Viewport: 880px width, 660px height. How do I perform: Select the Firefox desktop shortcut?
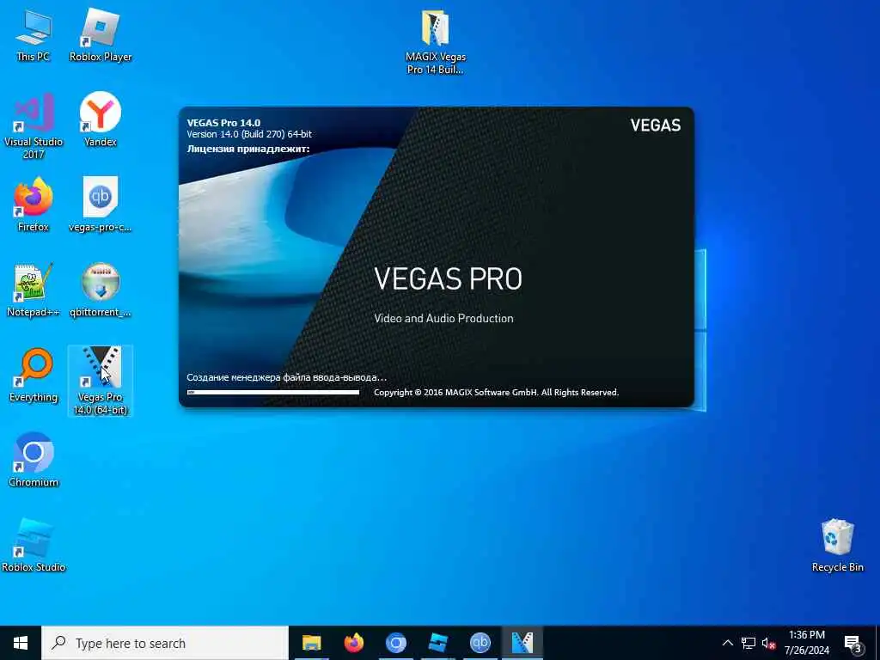34,205
